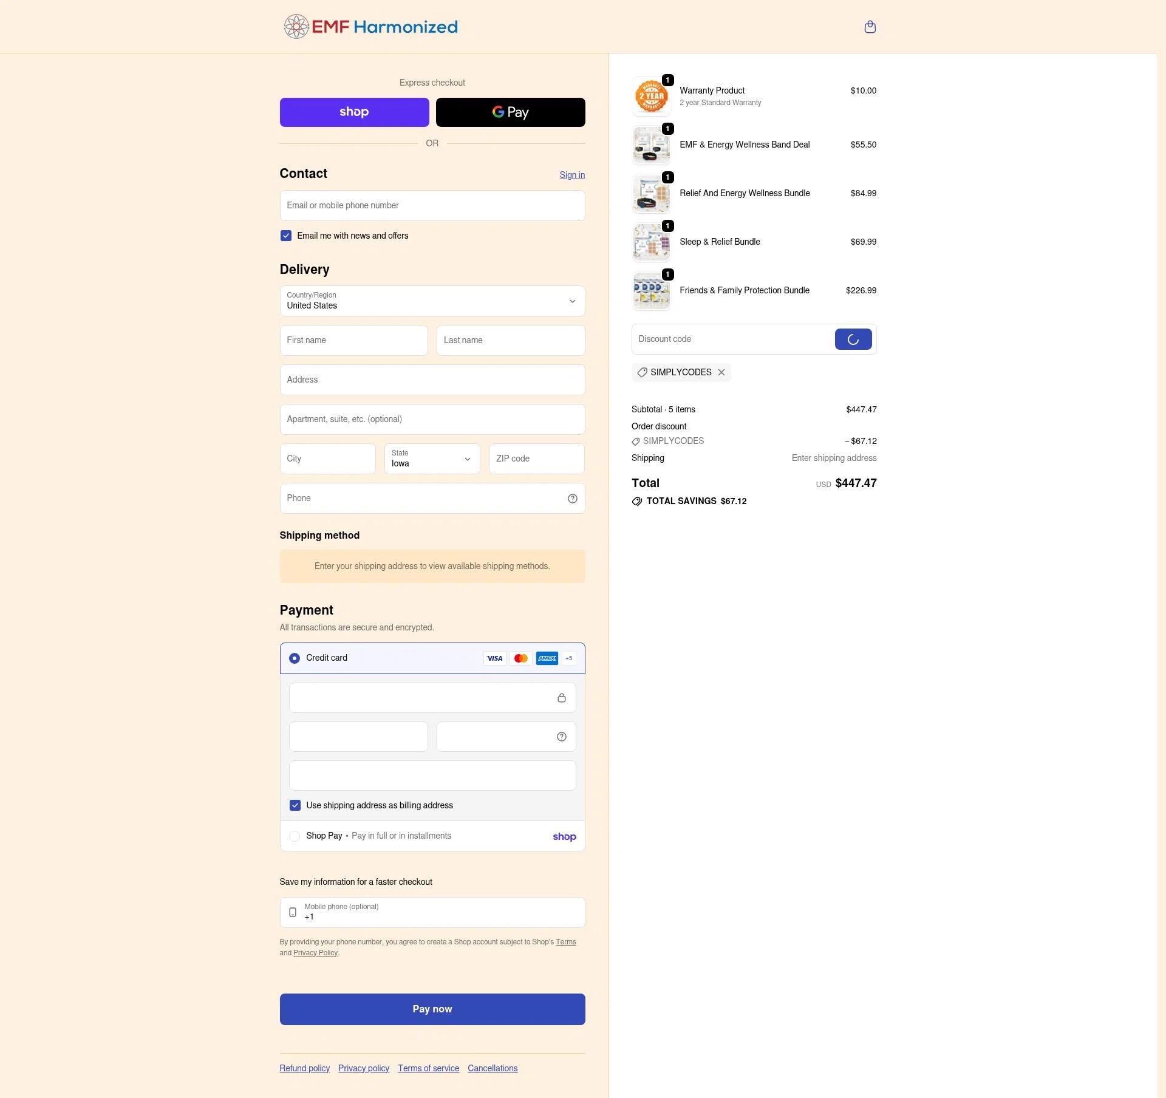Open the Cancellations link
Screen dimensions: 1166x1098
[493, 1068]
